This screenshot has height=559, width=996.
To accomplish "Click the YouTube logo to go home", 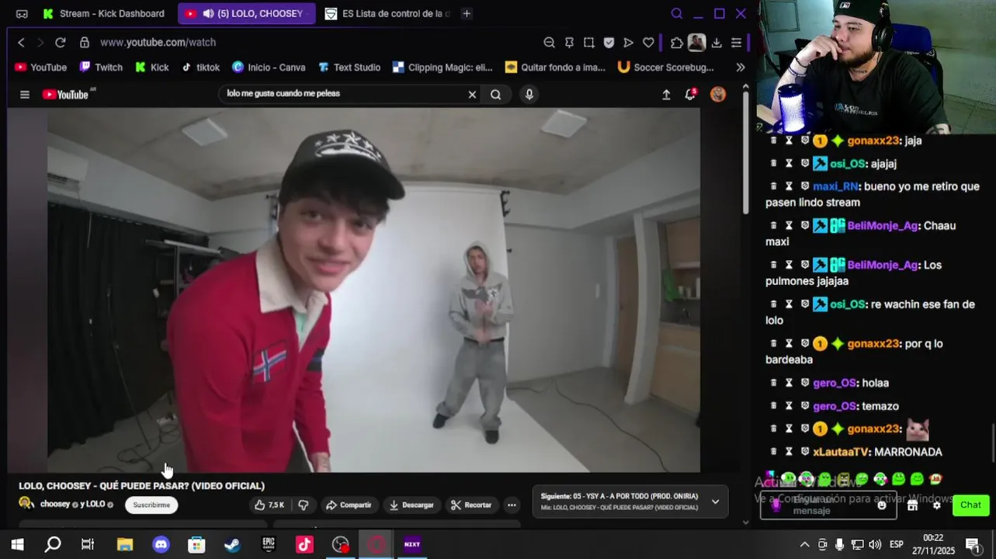I will click(x=67, y=95).
